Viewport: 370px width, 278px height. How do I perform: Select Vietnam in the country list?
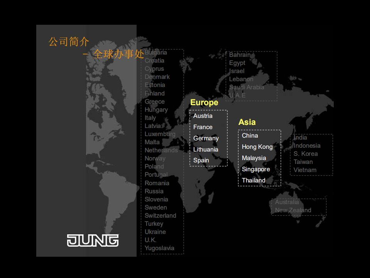[x=305, y=170]
